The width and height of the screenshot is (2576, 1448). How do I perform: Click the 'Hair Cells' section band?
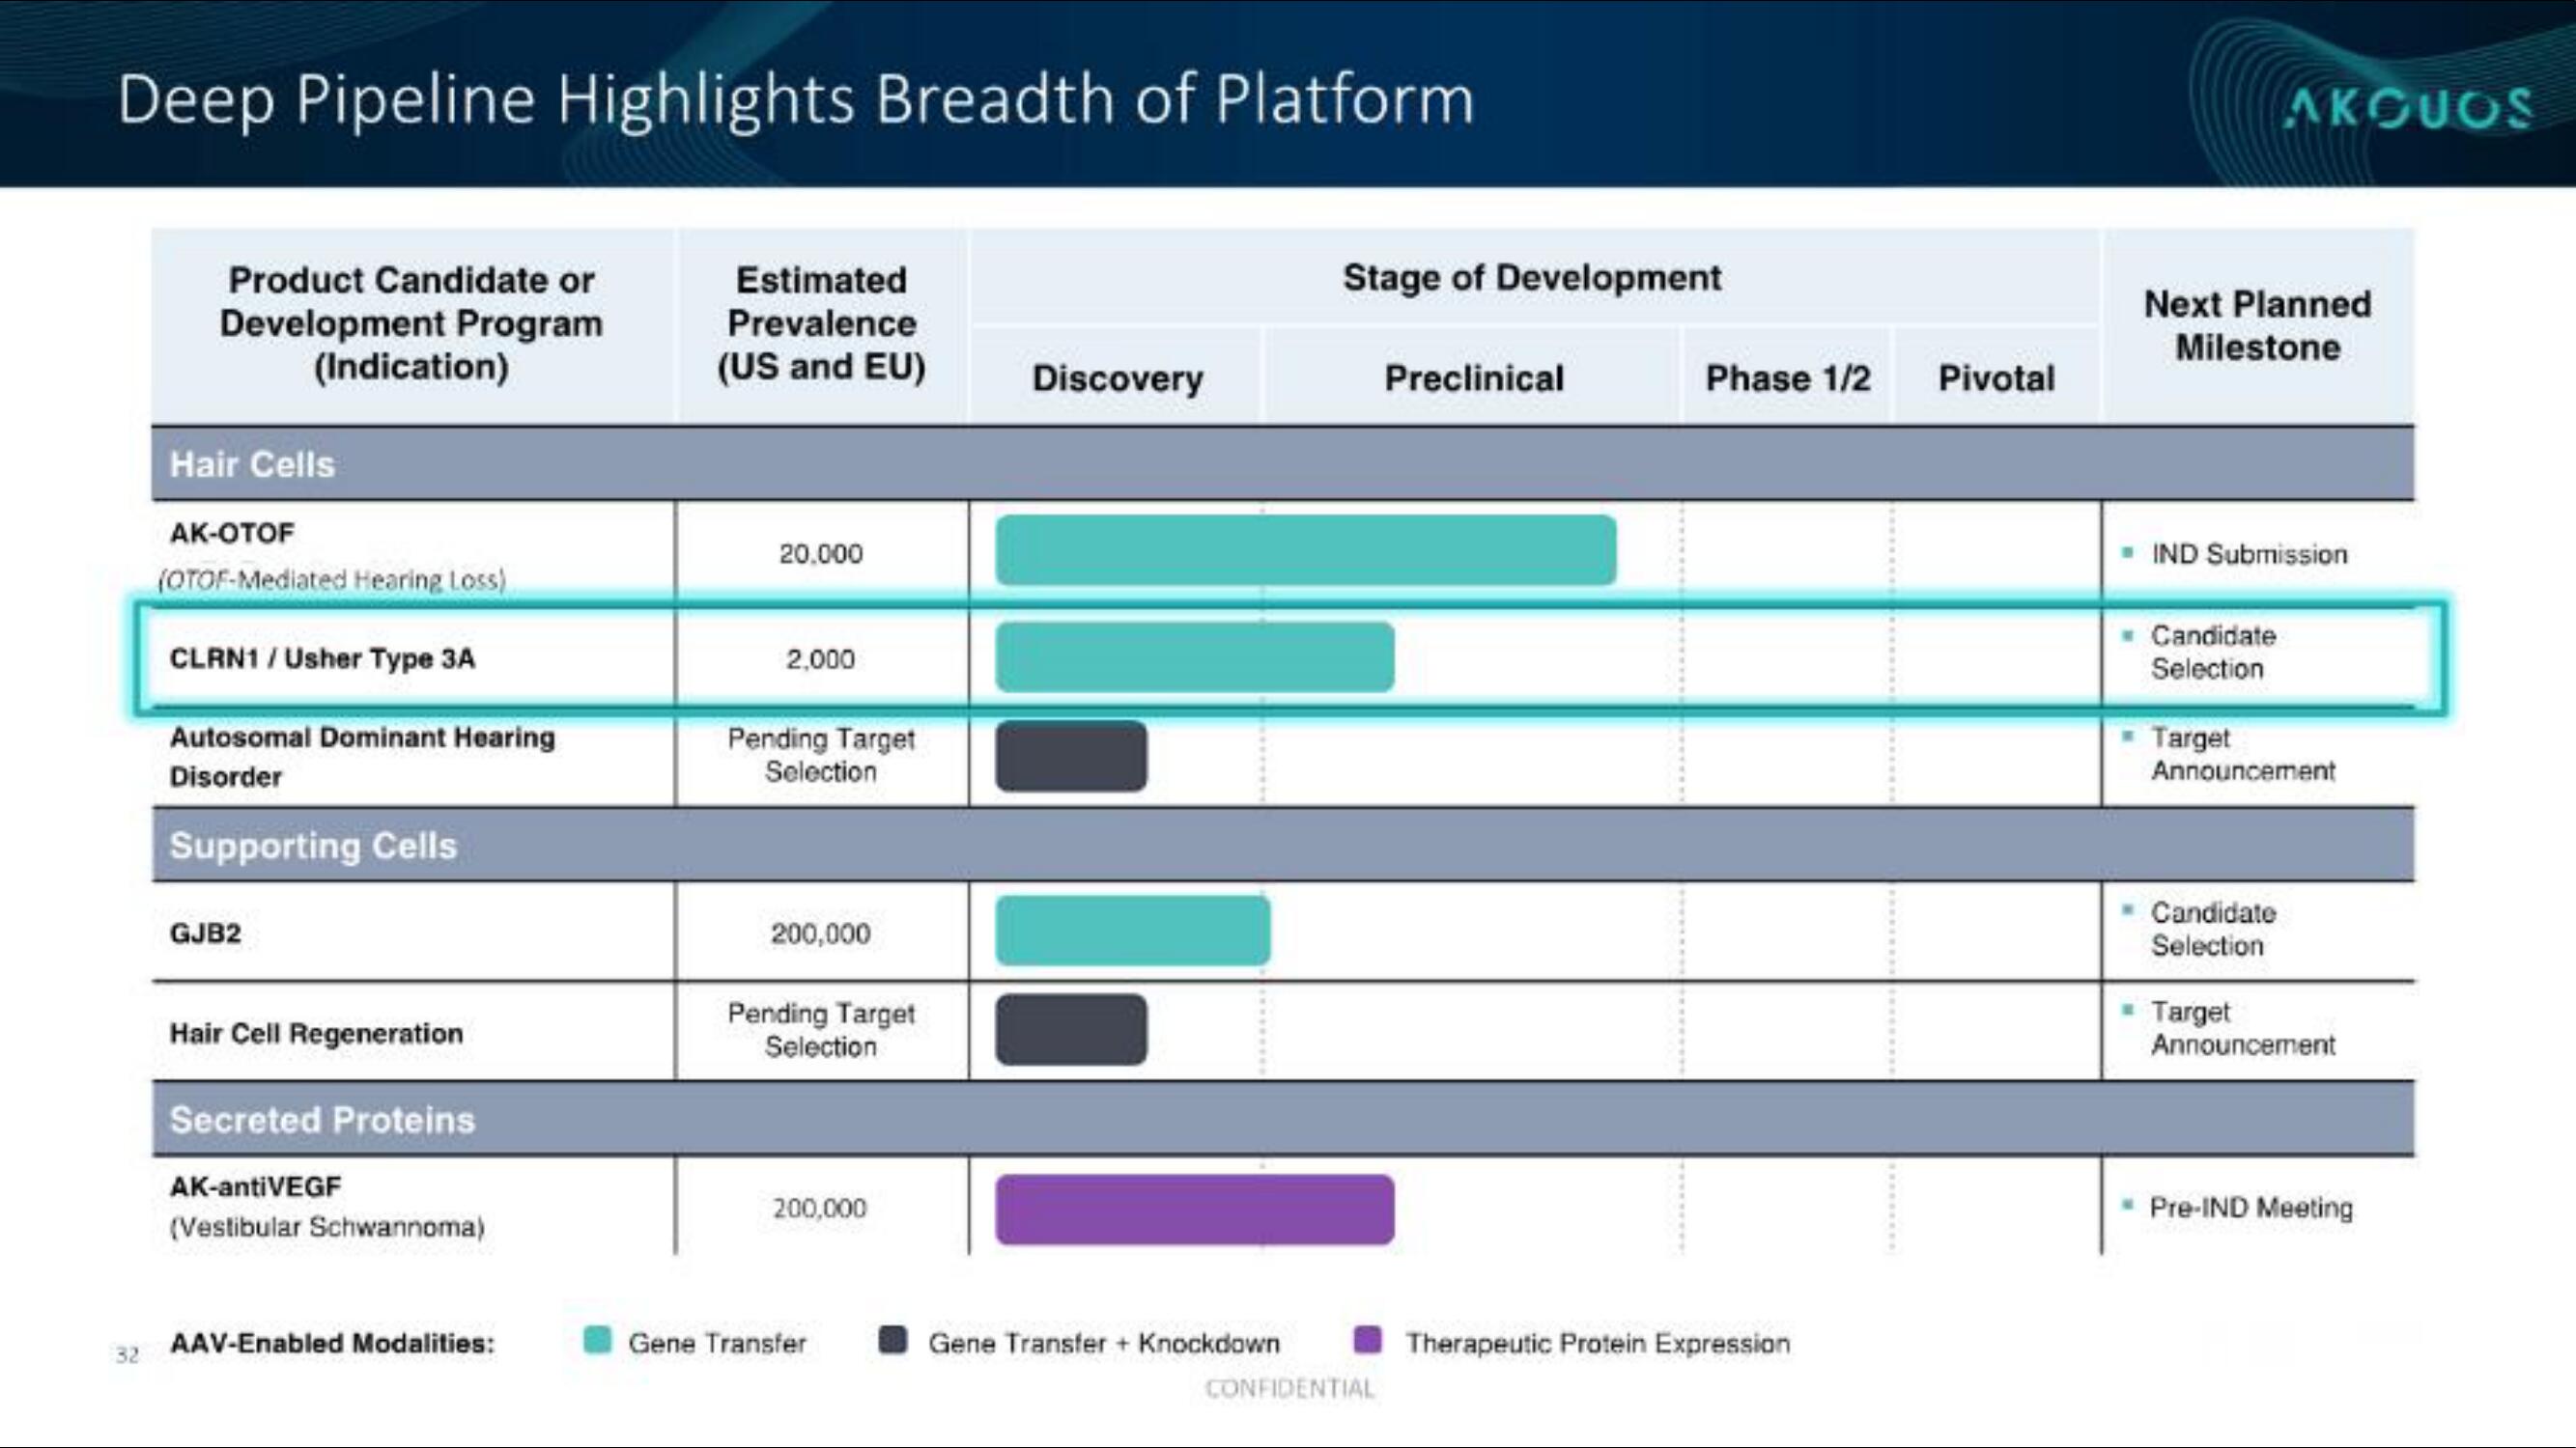tap(1283, 463)
